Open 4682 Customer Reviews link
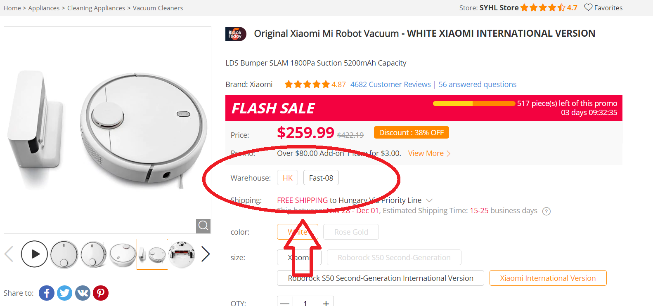 tap(390, 85)
